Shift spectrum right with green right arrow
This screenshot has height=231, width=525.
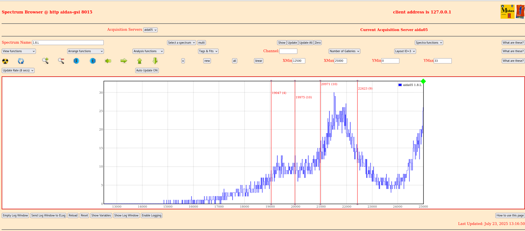[x=124, y=61]
